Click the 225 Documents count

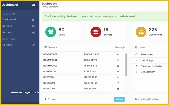[153, 30]
